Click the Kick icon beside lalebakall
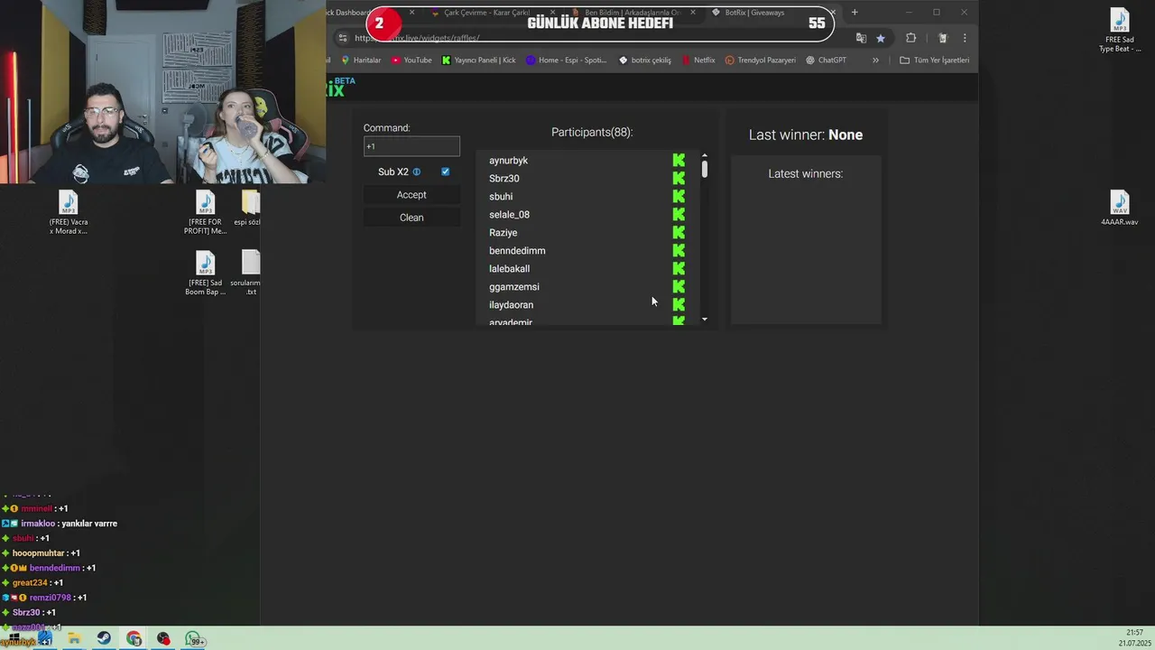 click(679, 268)
